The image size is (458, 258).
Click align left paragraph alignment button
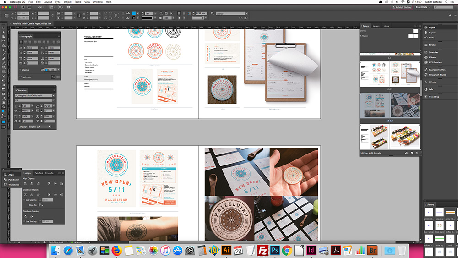(x=21, y=42)
